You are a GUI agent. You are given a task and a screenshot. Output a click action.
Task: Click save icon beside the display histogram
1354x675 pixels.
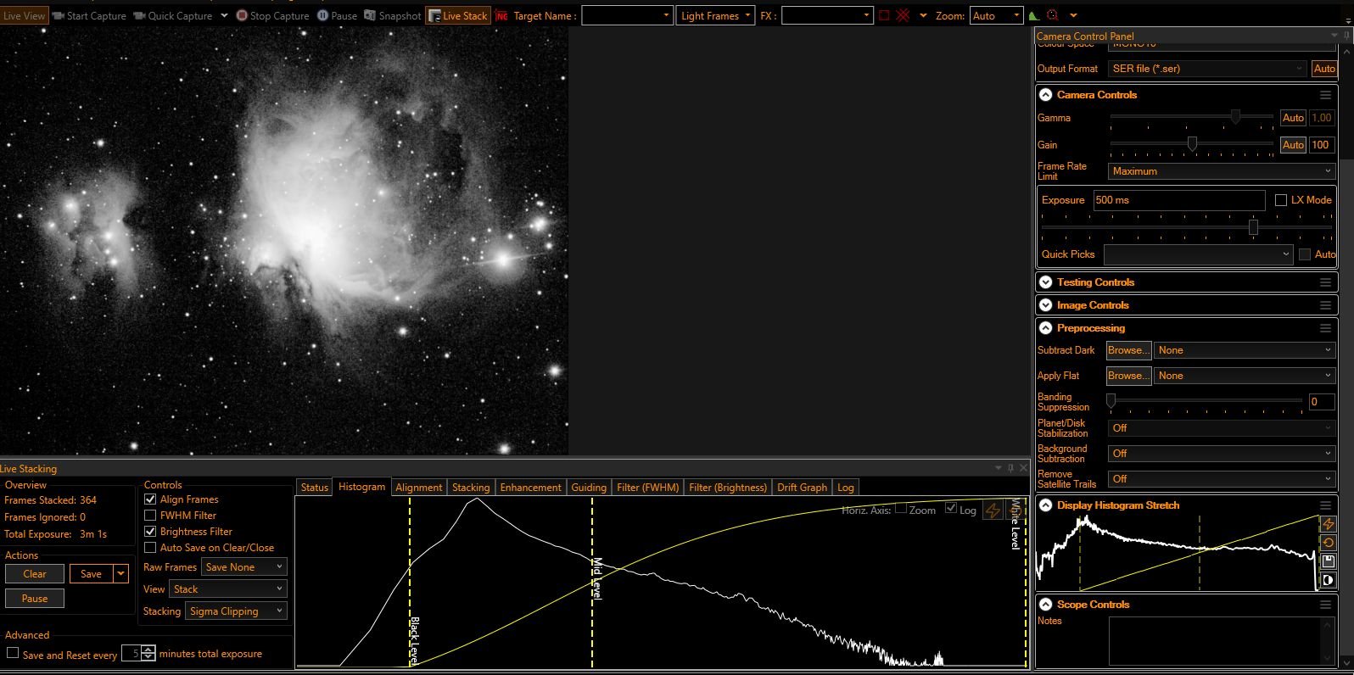point(1329,561)
